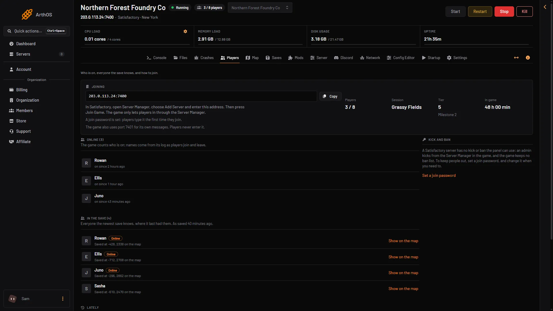Viewport: 553px width, 311px height.
Task: Click the Grassy Fields session name
Action: [x=406, y=107]
